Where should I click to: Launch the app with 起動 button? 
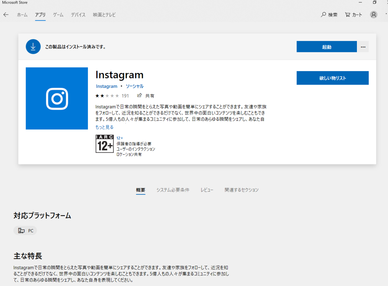[x=327, y=47]
